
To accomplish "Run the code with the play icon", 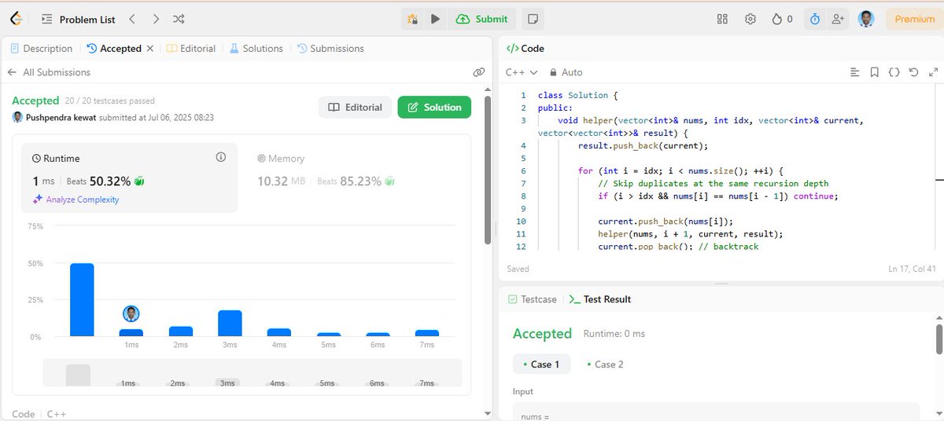I will [x=435, y=19].
